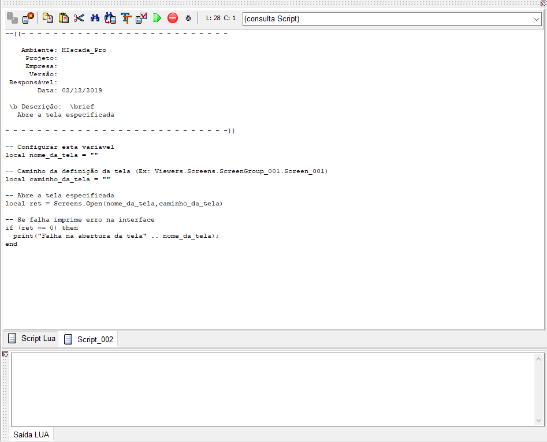Toggle the debug bug icon
The width and height of the screenshot is (547, 442).
point(188,18)
